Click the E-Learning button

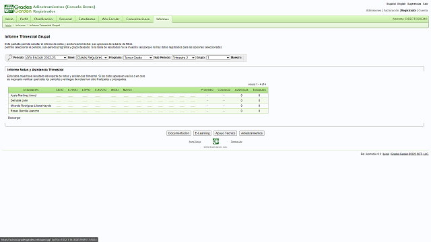(202, 133)
